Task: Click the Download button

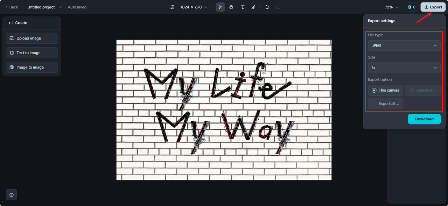Action: (x=424, y=119)
